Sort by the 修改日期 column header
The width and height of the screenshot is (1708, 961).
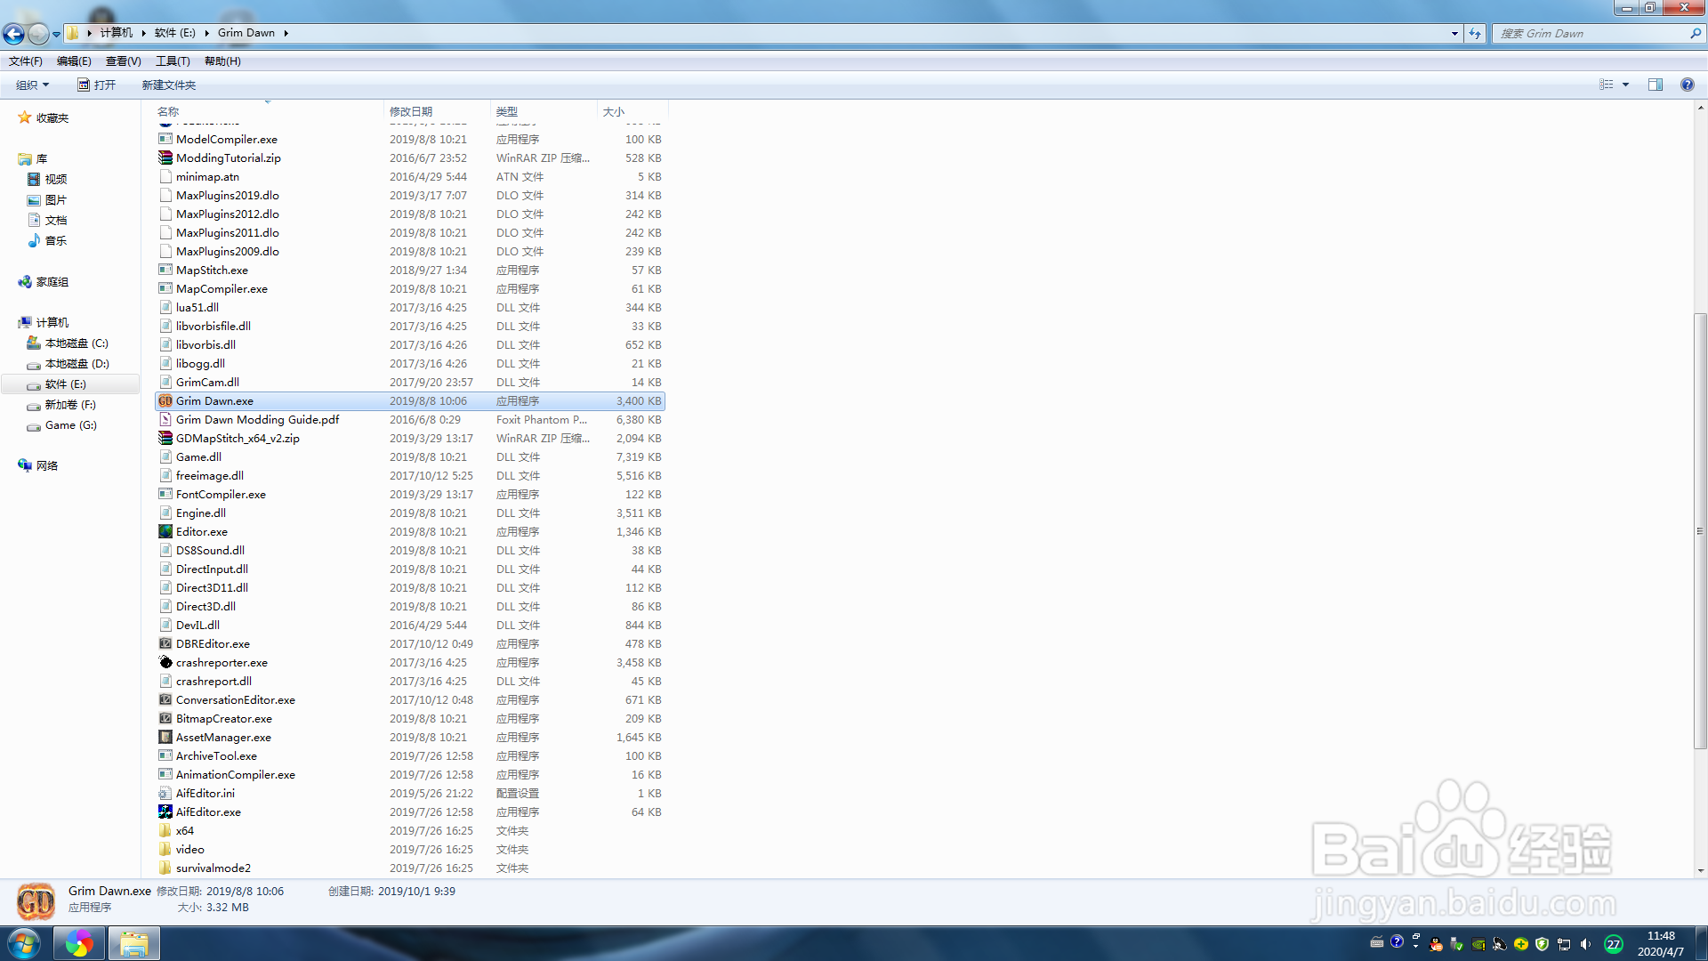437,111
